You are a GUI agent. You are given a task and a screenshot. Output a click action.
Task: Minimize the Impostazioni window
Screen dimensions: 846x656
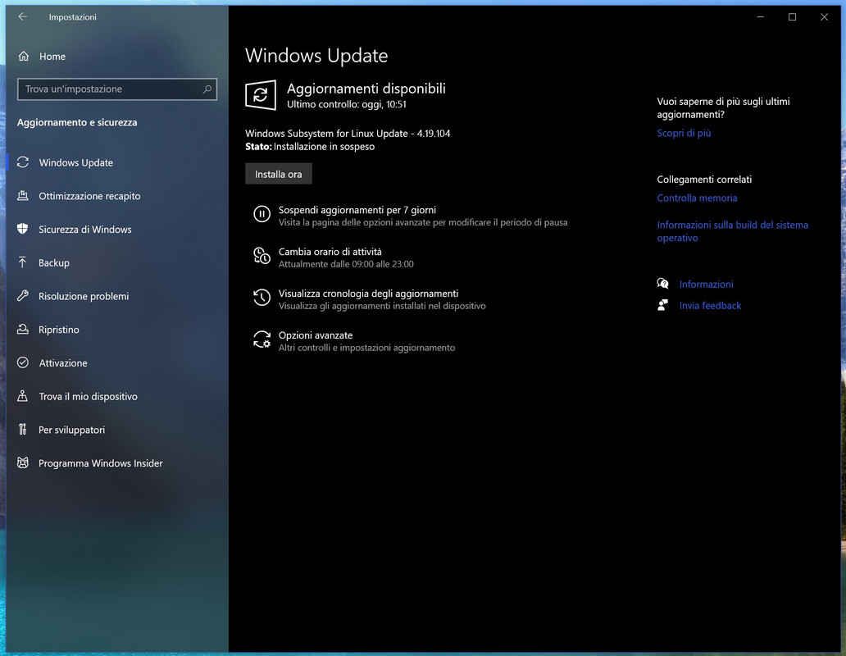(x=760, y=16)
